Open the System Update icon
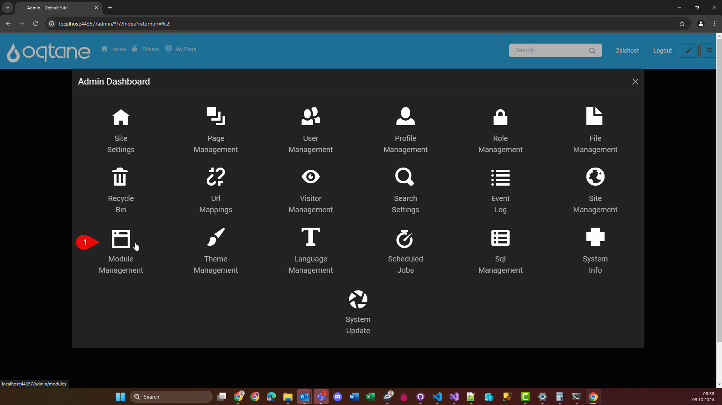722x405 pixels. 358,299
